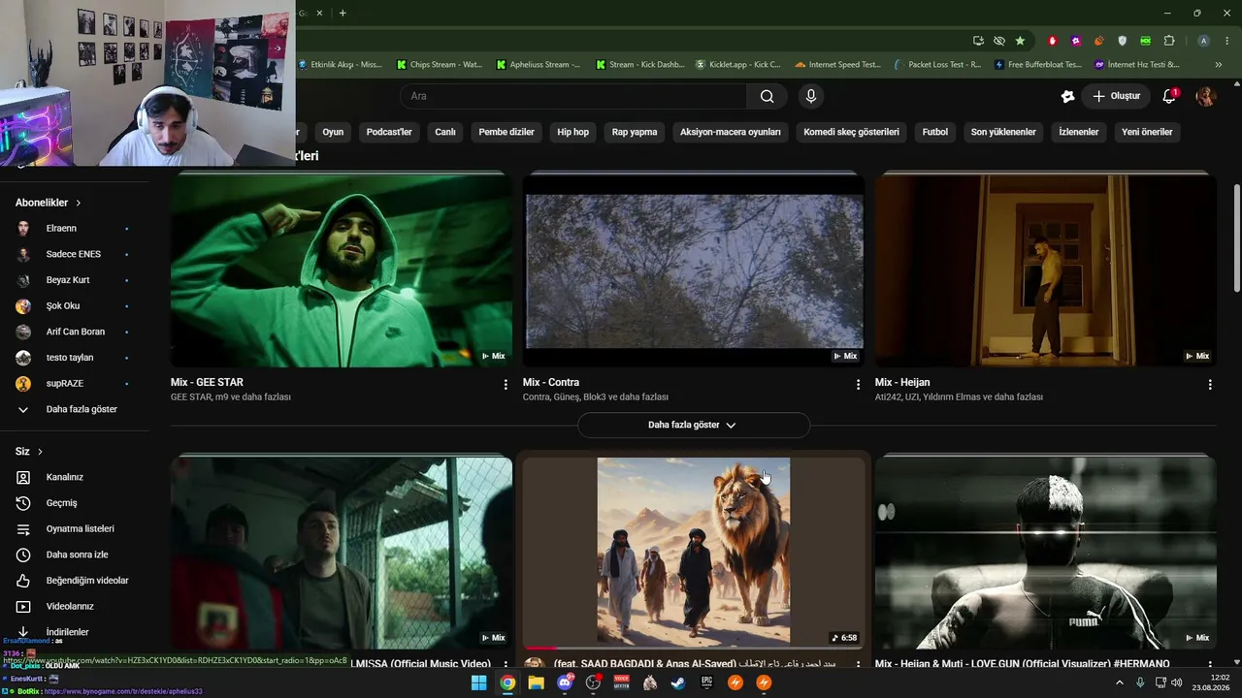Play the Mix - Contra thumbnail
The image size is (1242, 698).
pos(694,270)
